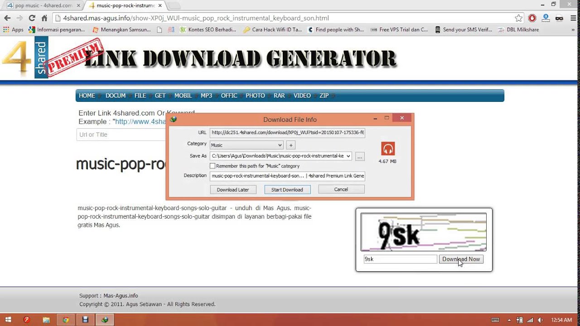Open the VIDEO menu item

tap(302, 96)
